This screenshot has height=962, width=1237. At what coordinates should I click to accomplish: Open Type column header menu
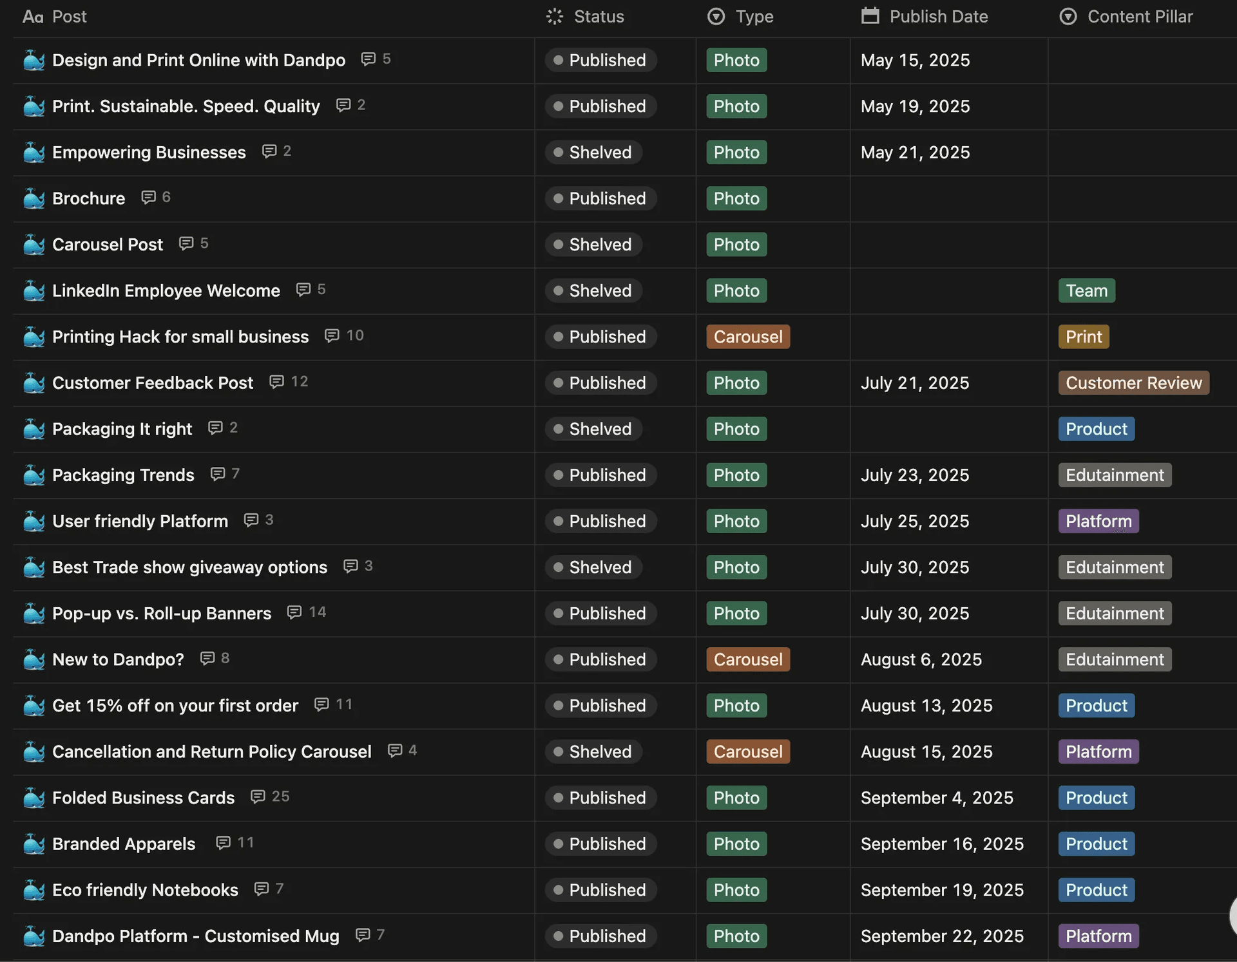click(x=754, y=17)
